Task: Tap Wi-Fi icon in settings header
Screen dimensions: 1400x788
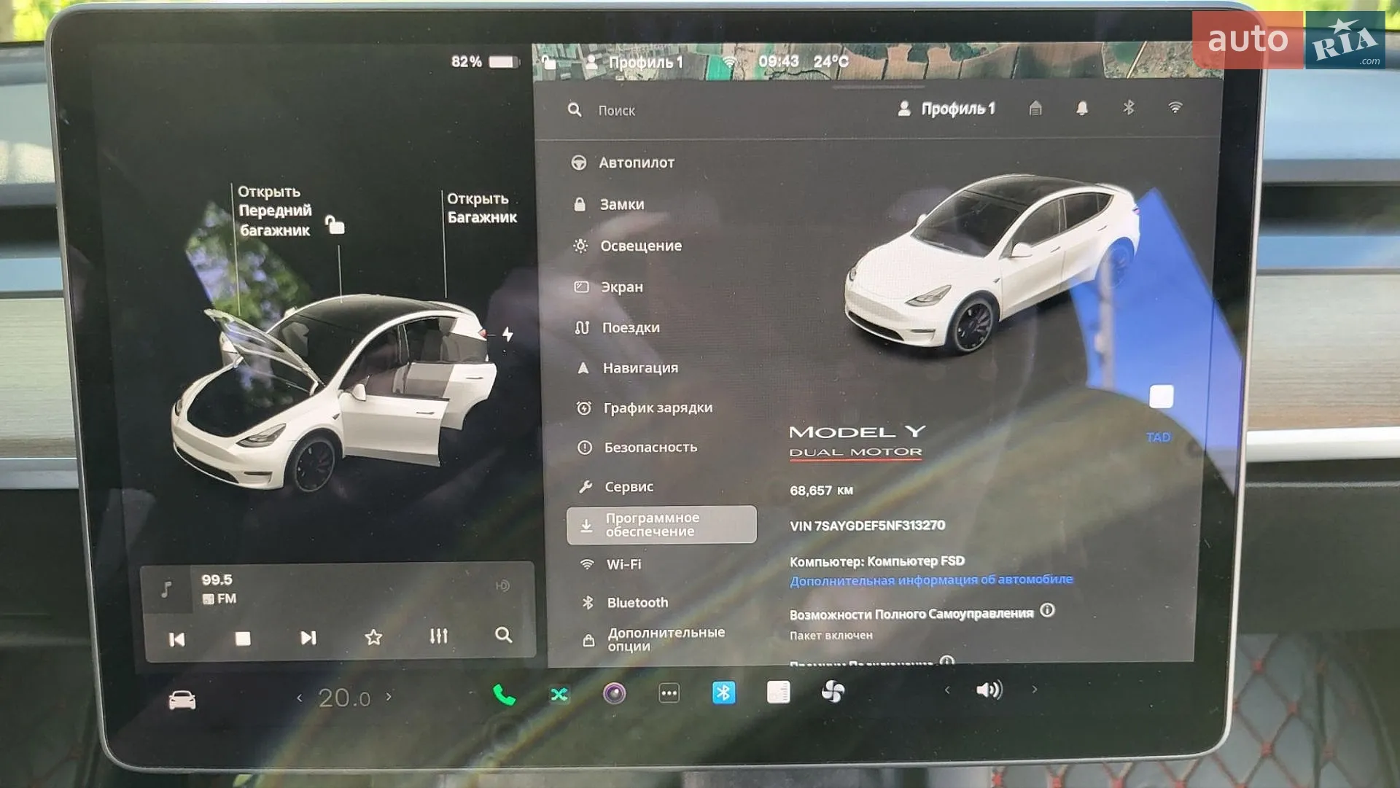Action: (1175, 108)
